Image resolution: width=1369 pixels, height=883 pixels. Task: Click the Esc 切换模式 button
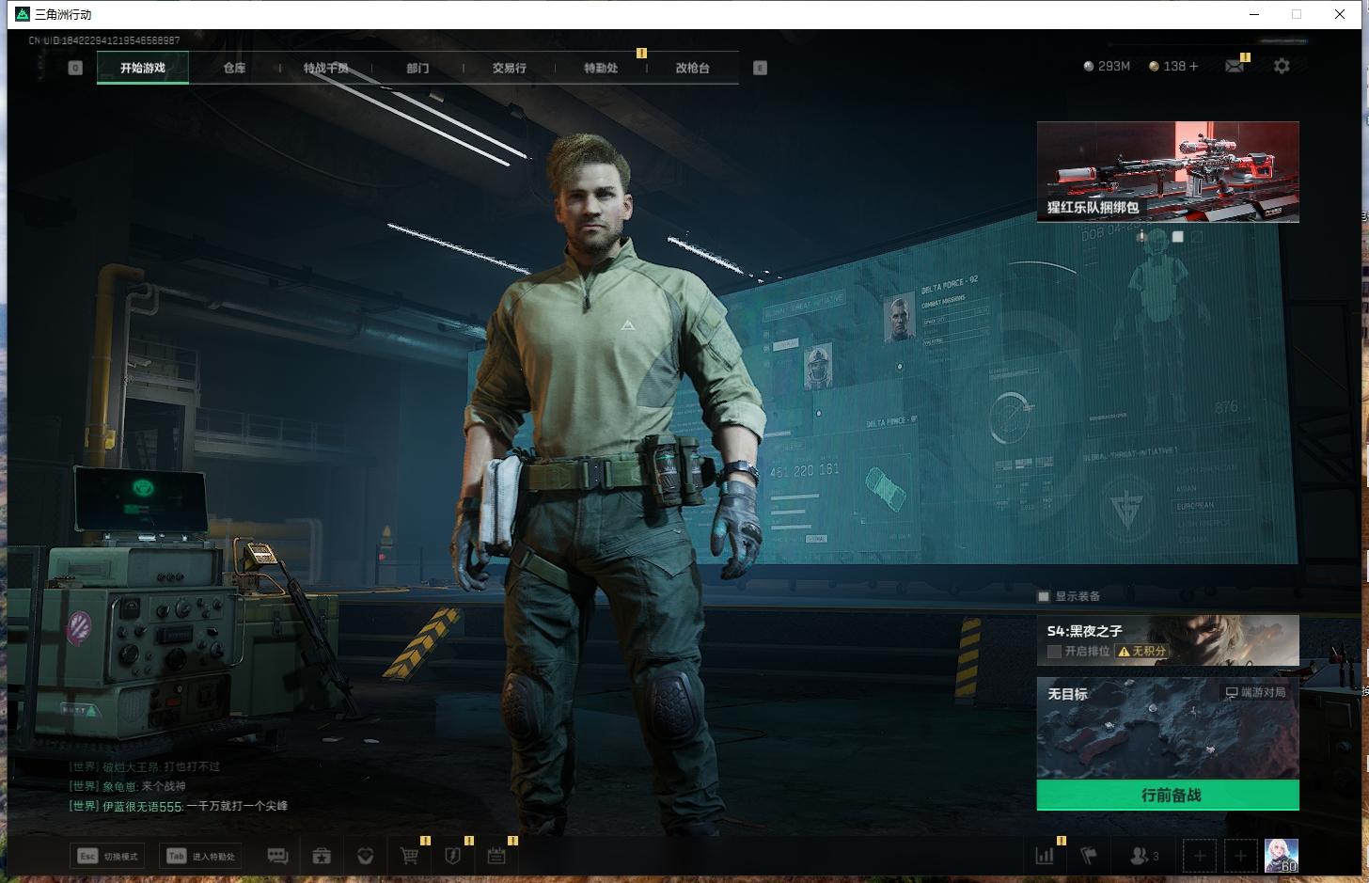[107, 856]
